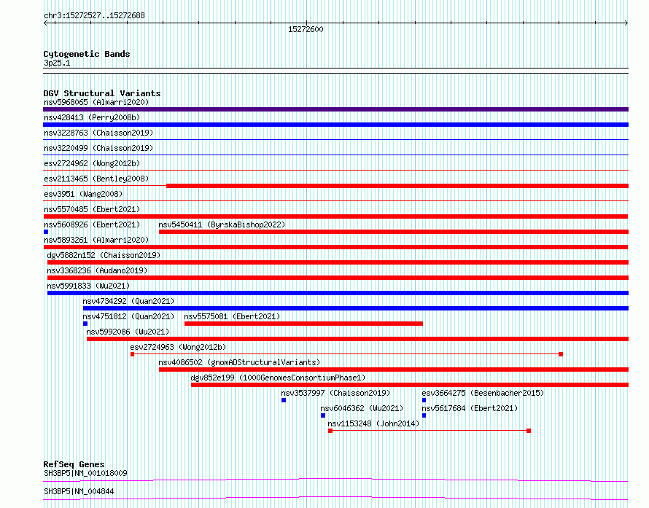
Task: Select the nsv5450411 (ByrskaBishop2022) label
Action: tap(222, 224)
